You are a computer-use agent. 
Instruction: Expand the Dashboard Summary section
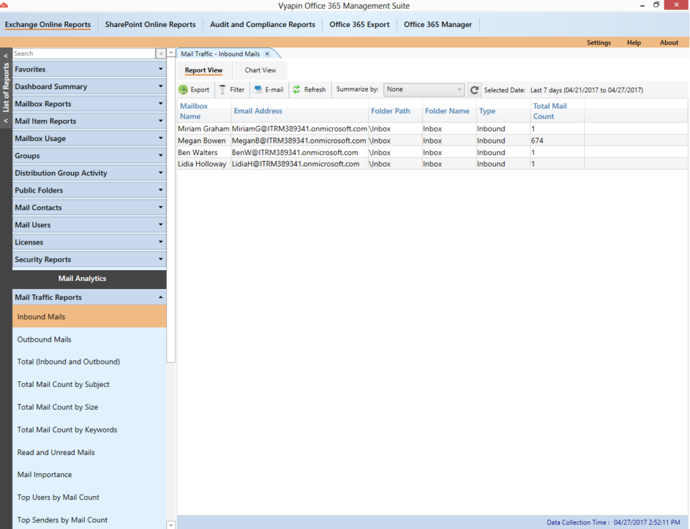click(x=90, y=86)
